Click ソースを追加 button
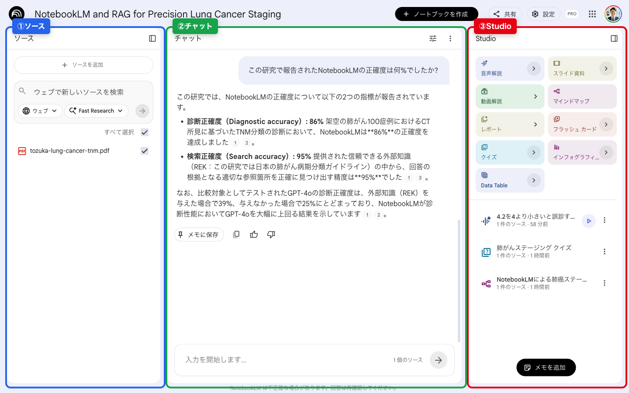 [x=83, y=65]
